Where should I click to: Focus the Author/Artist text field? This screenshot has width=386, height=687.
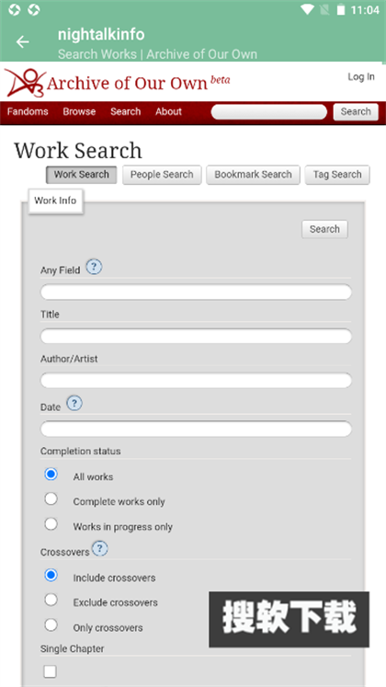(x=196, y=380)
